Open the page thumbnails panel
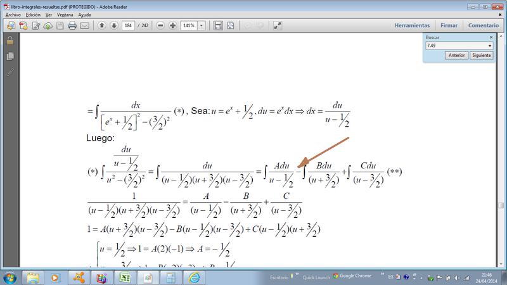 coord(10,56)
